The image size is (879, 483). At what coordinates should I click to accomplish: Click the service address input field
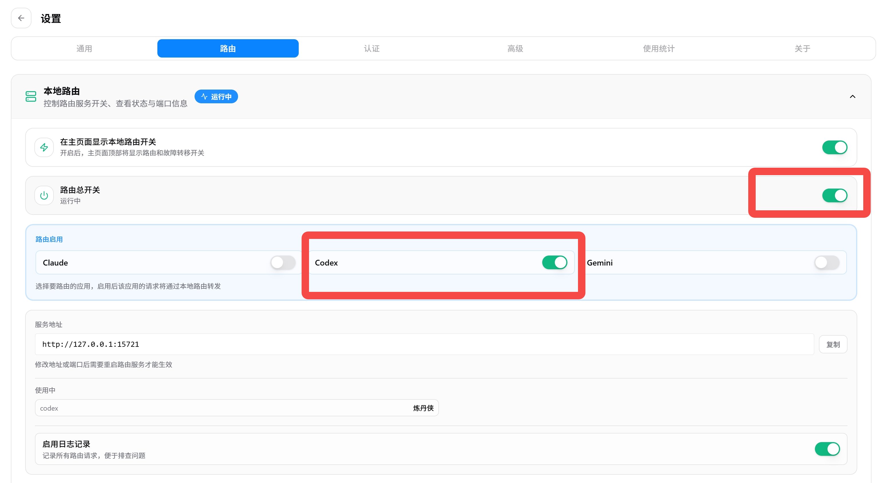425,344
